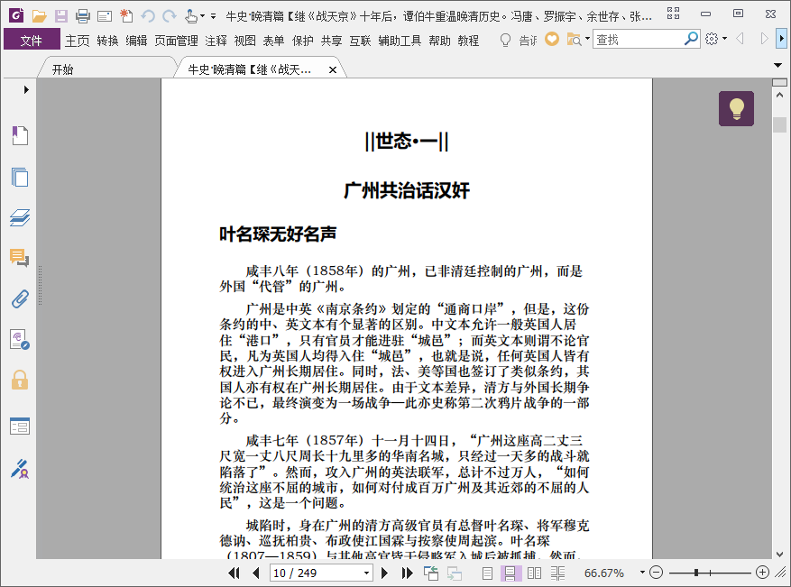Close the 牛史·晚清篇 document tab

pyautogui.click(x=333, y=70)
